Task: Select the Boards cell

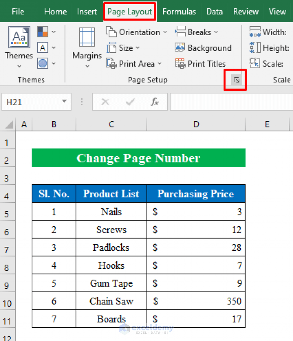Action: point(111,319)
